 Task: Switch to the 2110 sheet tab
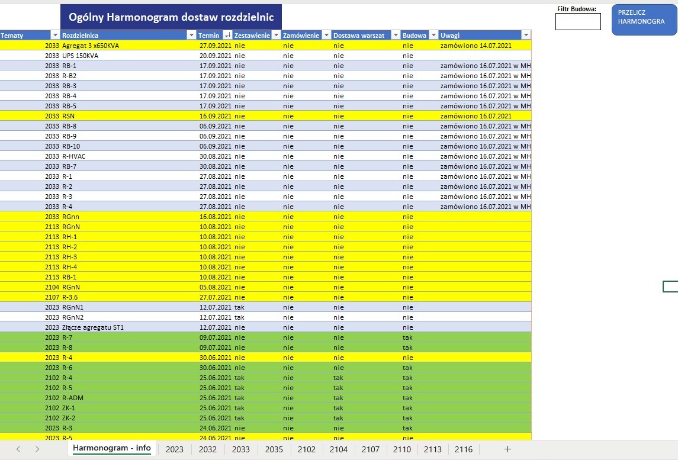coord(402,449)
